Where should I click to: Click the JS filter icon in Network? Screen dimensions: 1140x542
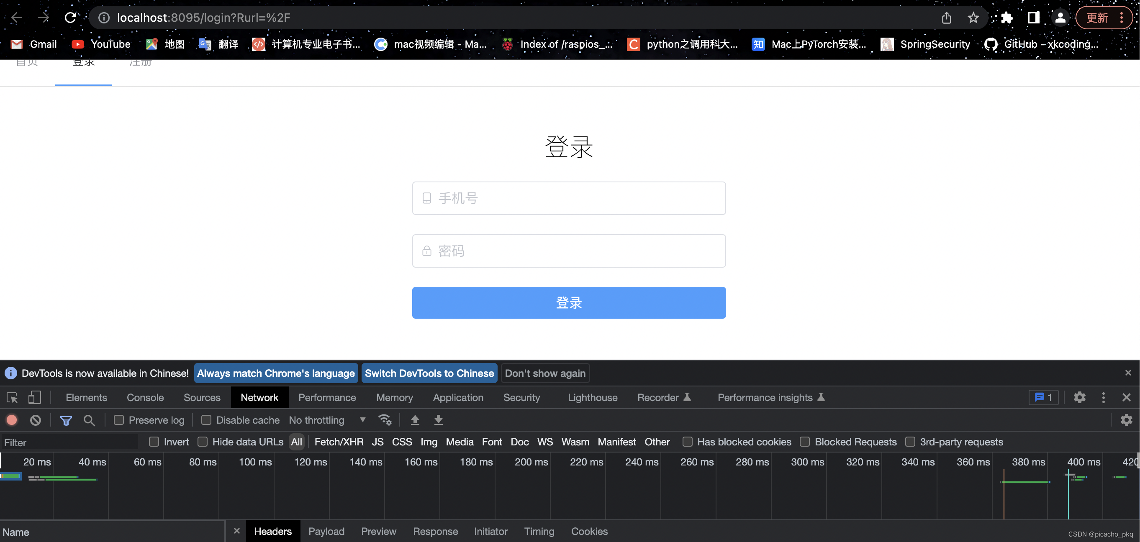(377, 441)
